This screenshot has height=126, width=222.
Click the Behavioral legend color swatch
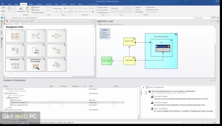(101, 35)
